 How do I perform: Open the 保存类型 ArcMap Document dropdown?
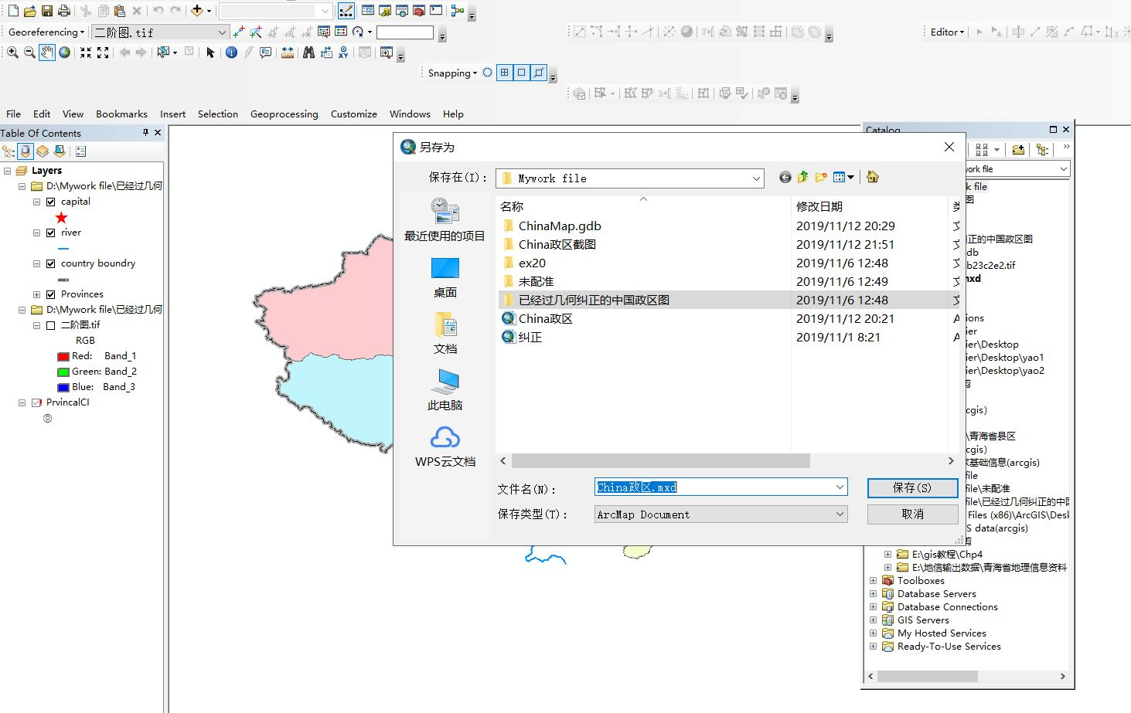(840, 514)
